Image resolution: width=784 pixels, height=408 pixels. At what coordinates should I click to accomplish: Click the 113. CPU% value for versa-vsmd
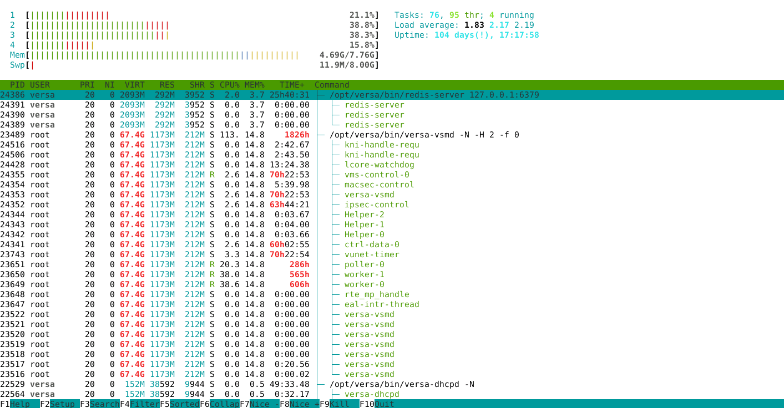click(230, 135)
